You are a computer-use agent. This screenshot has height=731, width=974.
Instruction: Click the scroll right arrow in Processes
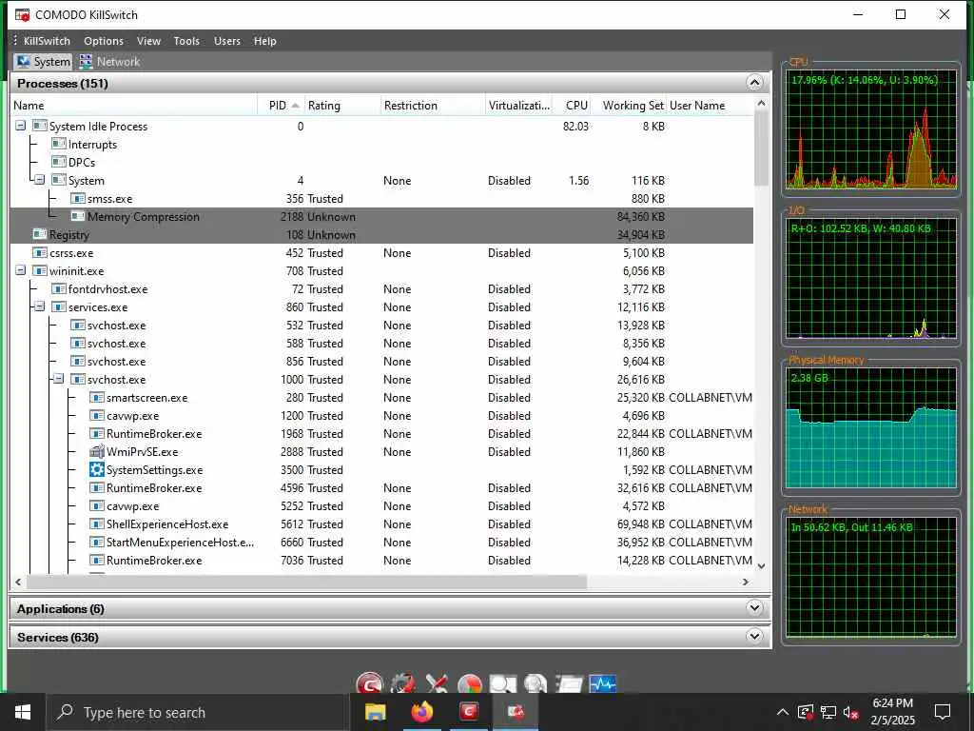pos(746,582)
